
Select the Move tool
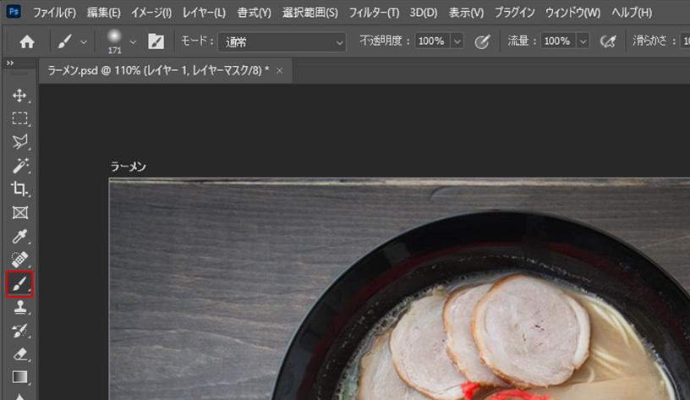(x=19, y=96)
